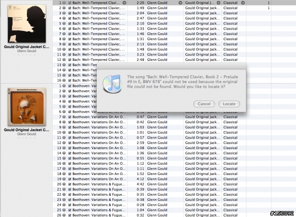Uncheck Bach track 7 checkbox (1:46)
Screen dimensions: 296x217
click(70, 34)
